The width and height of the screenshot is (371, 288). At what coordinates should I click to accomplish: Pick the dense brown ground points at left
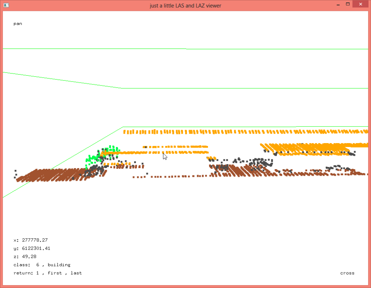(51, 175)
